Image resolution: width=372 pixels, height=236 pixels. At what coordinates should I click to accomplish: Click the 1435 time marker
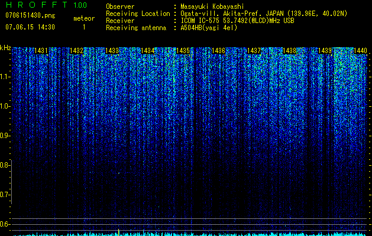[x=183, y=51]
